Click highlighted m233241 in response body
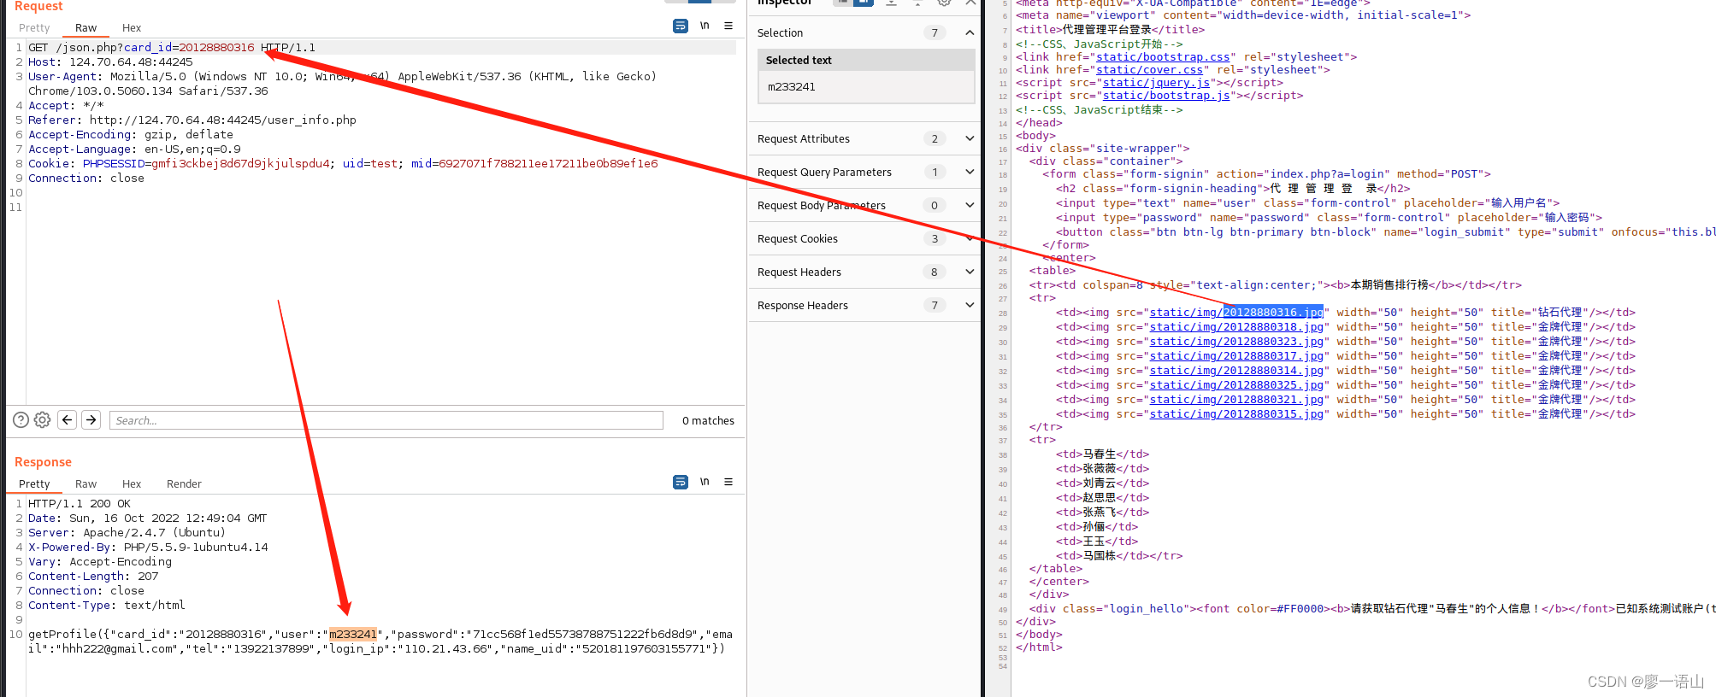 353,635
